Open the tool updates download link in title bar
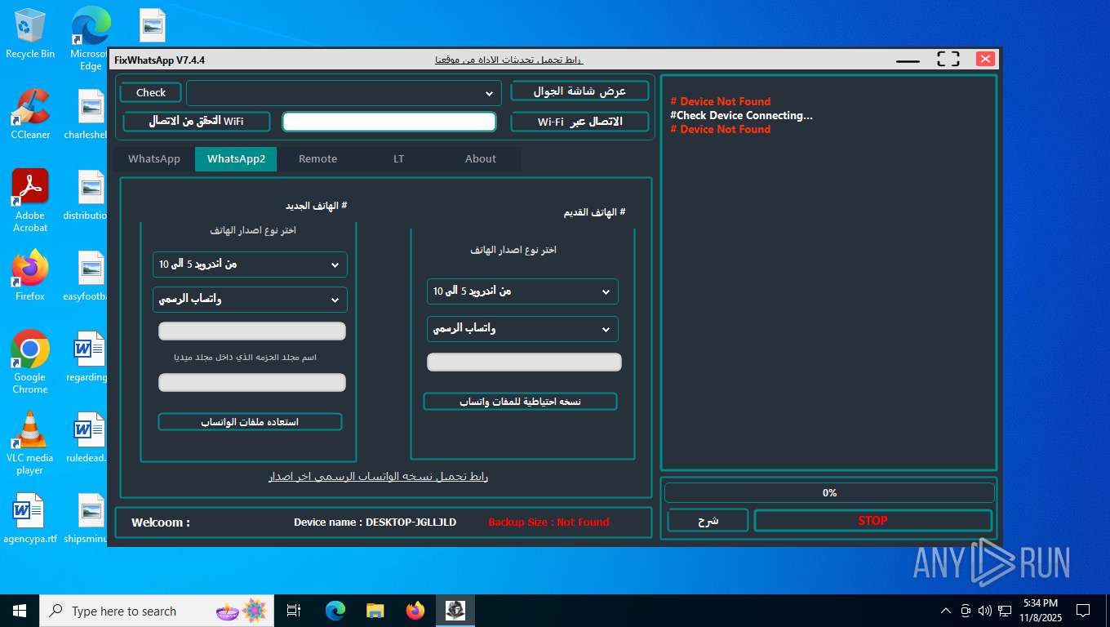 click(509, 60)
